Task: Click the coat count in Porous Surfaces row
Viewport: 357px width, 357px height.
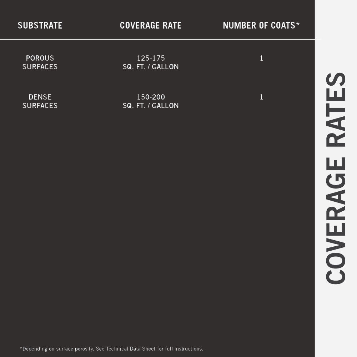Action: (261, 58)
